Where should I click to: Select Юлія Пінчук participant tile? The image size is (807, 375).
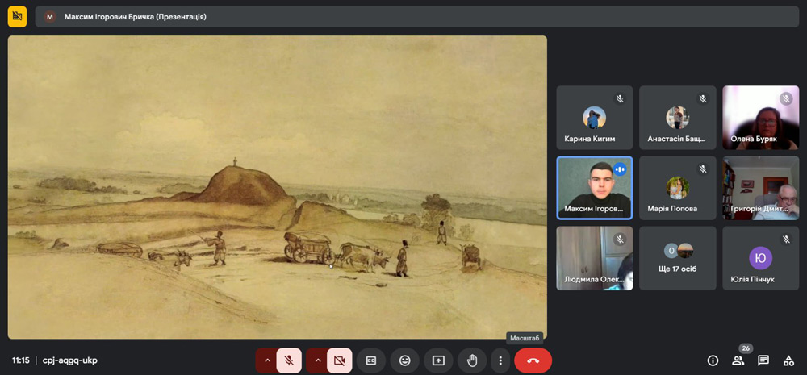(x=760, y=258)
